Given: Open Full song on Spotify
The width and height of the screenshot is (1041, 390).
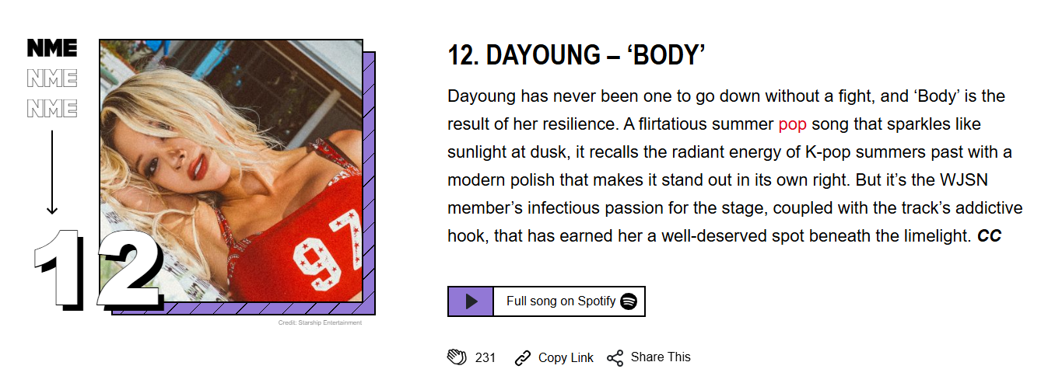Looking at the screenshot, I should pos(560,301).
